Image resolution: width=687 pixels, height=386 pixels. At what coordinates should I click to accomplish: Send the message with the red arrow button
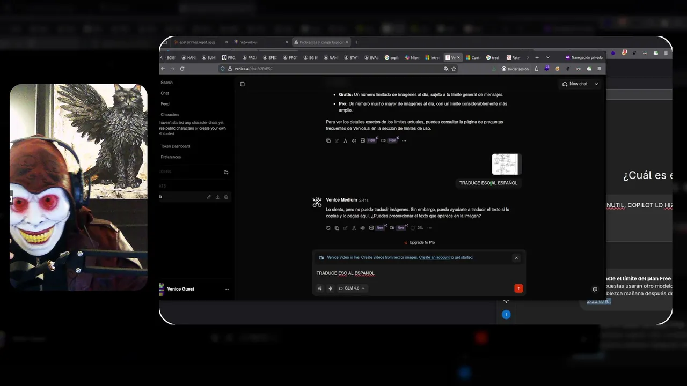point(518,288)
